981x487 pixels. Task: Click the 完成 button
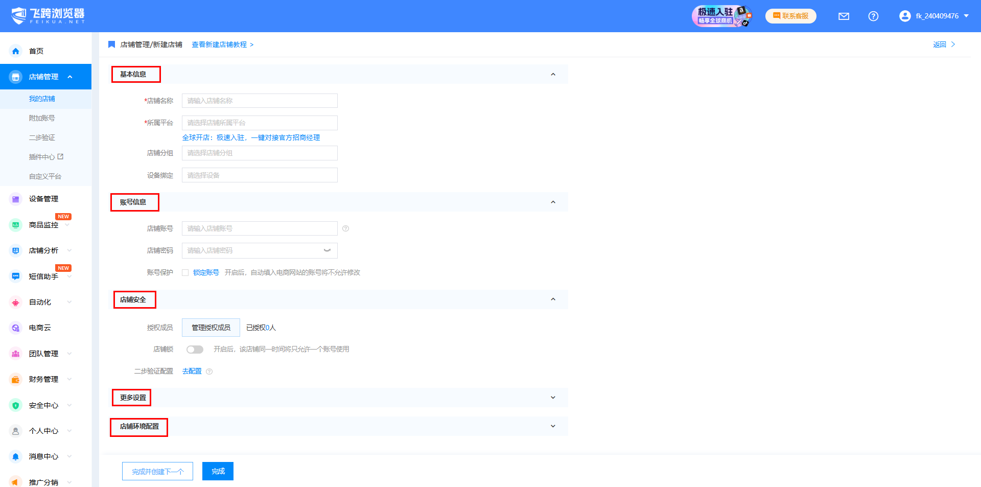pyautogui.click(x=218, y=471)
